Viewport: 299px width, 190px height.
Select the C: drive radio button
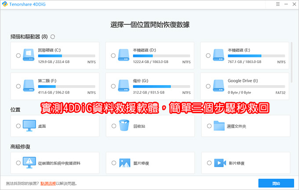pos(18,56)
